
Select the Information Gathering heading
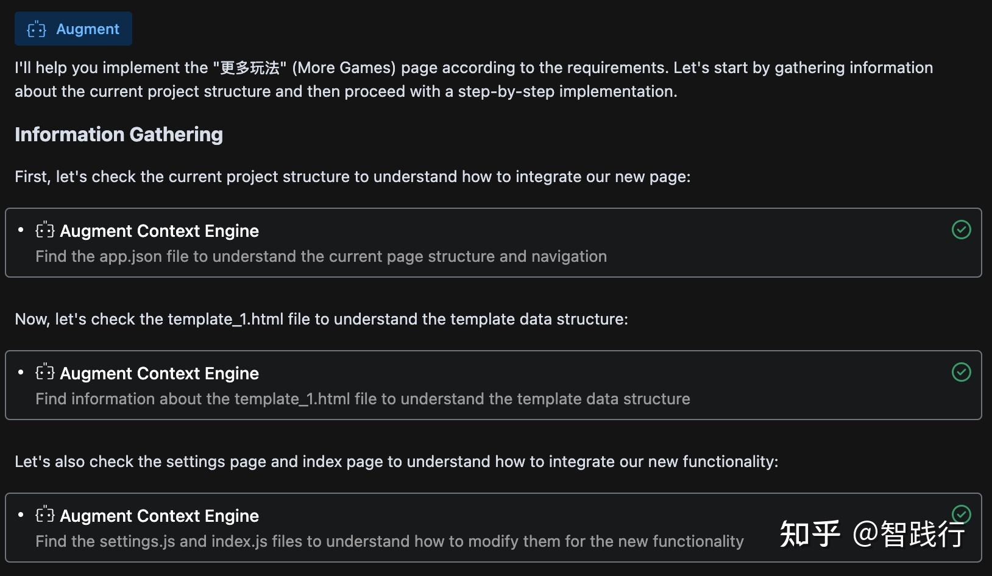point(119,134)
